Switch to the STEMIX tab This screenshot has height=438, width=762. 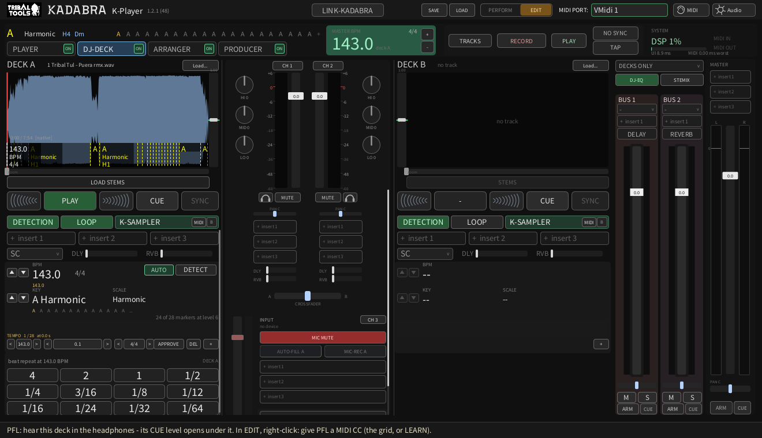(x=682, y=80)
